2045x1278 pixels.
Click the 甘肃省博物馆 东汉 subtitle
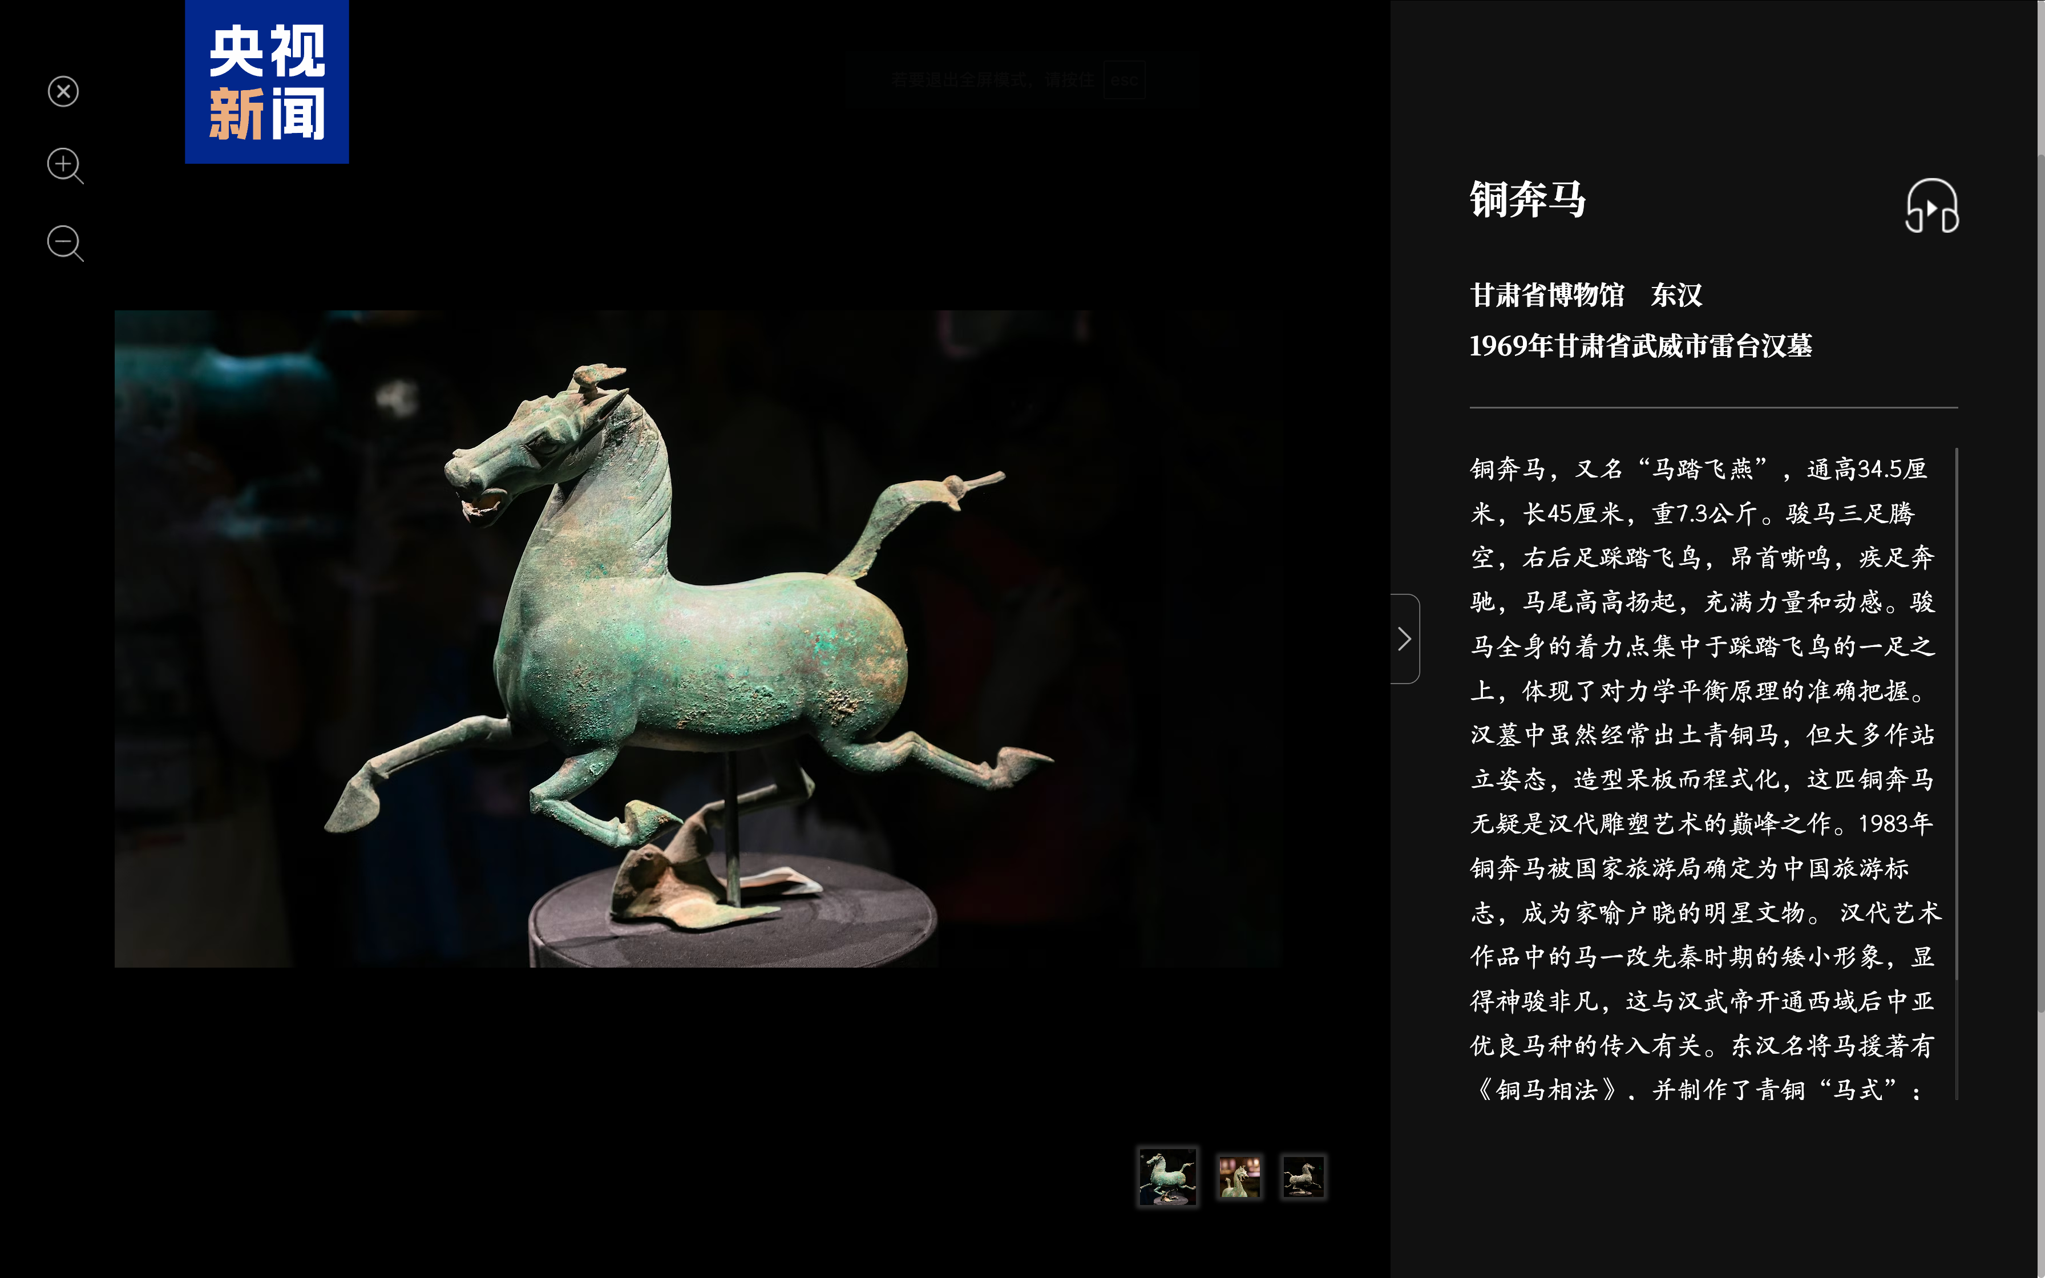(1586, 295)
